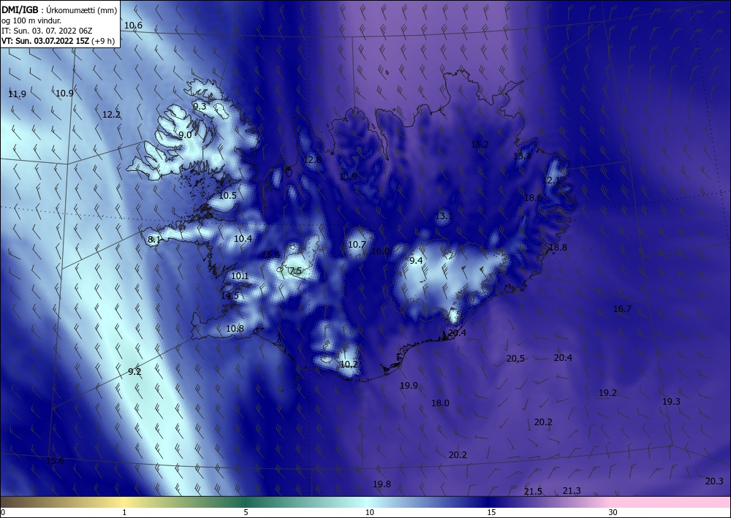This screenshot has width=731, height=518.
Task: Click the '15' label on the color scale
Action: 491,512
